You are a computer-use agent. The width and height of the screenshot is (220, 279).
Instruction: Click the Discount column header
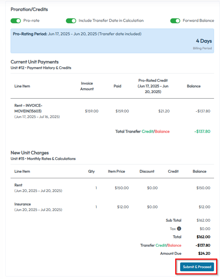147,171
